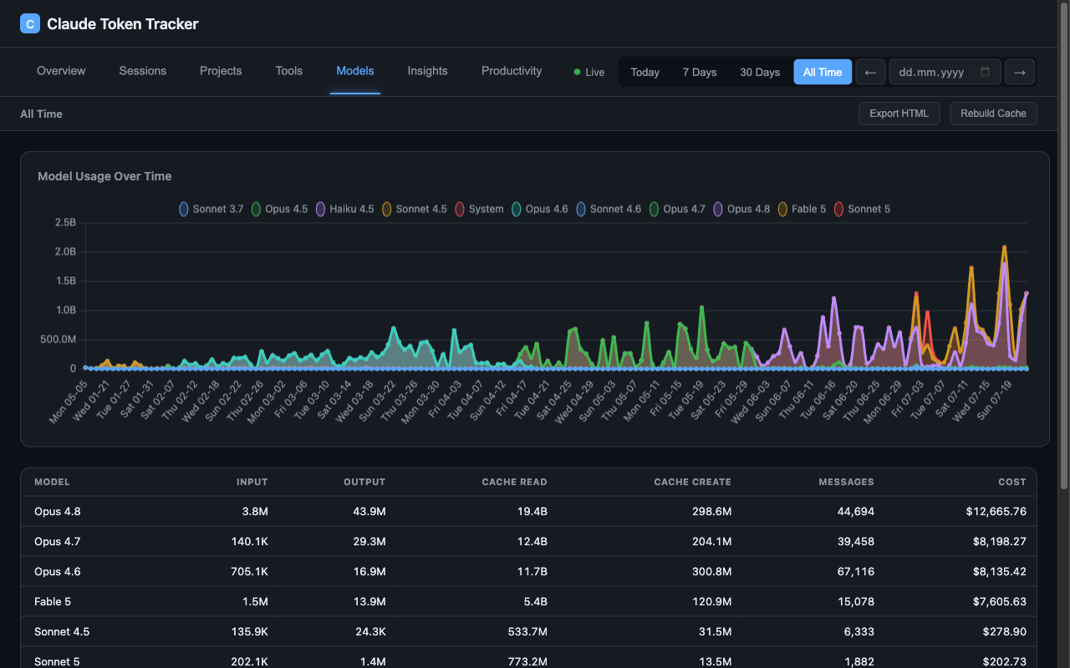
Task: Click the $12,665.76 cost value
Action: (996, 511)
